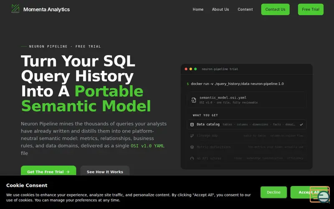
Task: Click Get The Free Trial button
Action: (48, 171)
